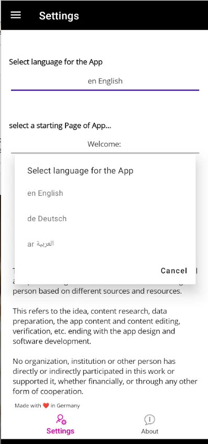This screenshot has width=208, height=444.
Task: Dismiss the dialog with Cancel
Action: coord(174,271)
